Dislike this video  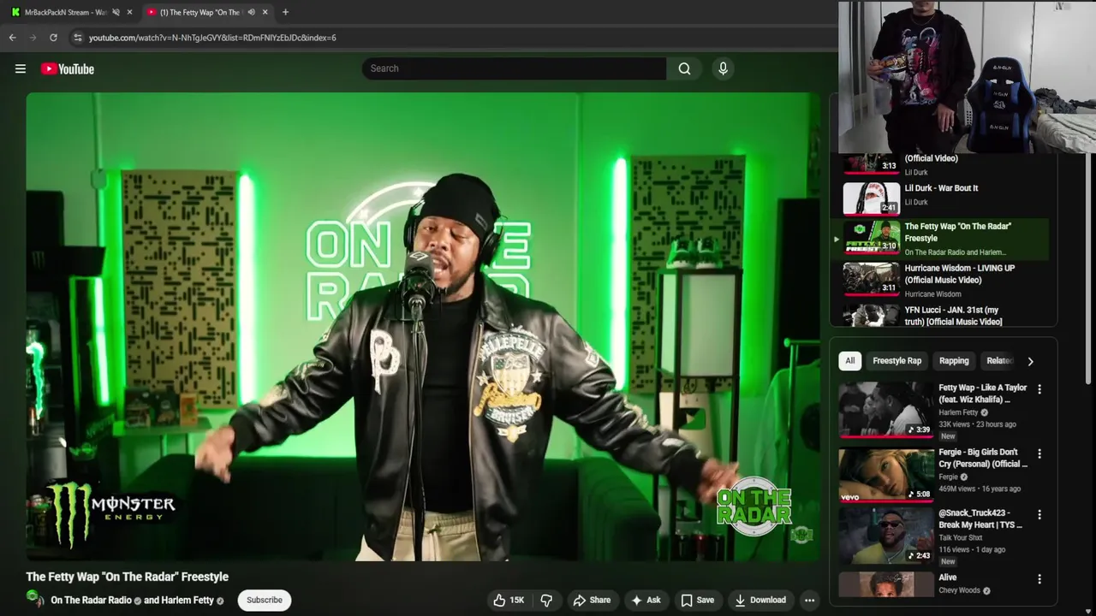(546, 600)
